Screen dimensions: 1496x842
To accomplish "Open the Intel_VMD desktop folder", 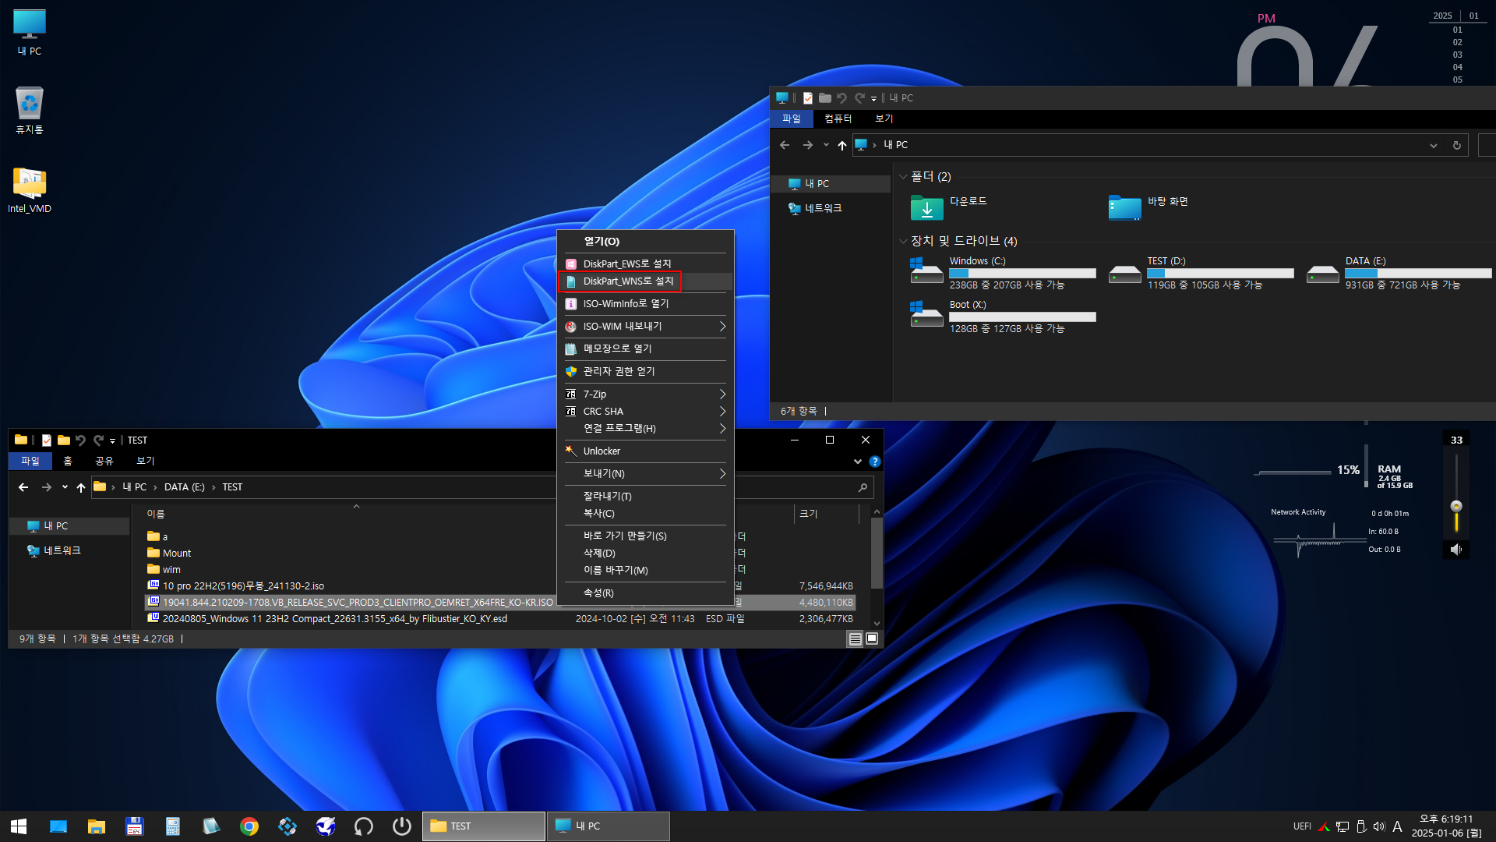I will (x=30, y=190).
